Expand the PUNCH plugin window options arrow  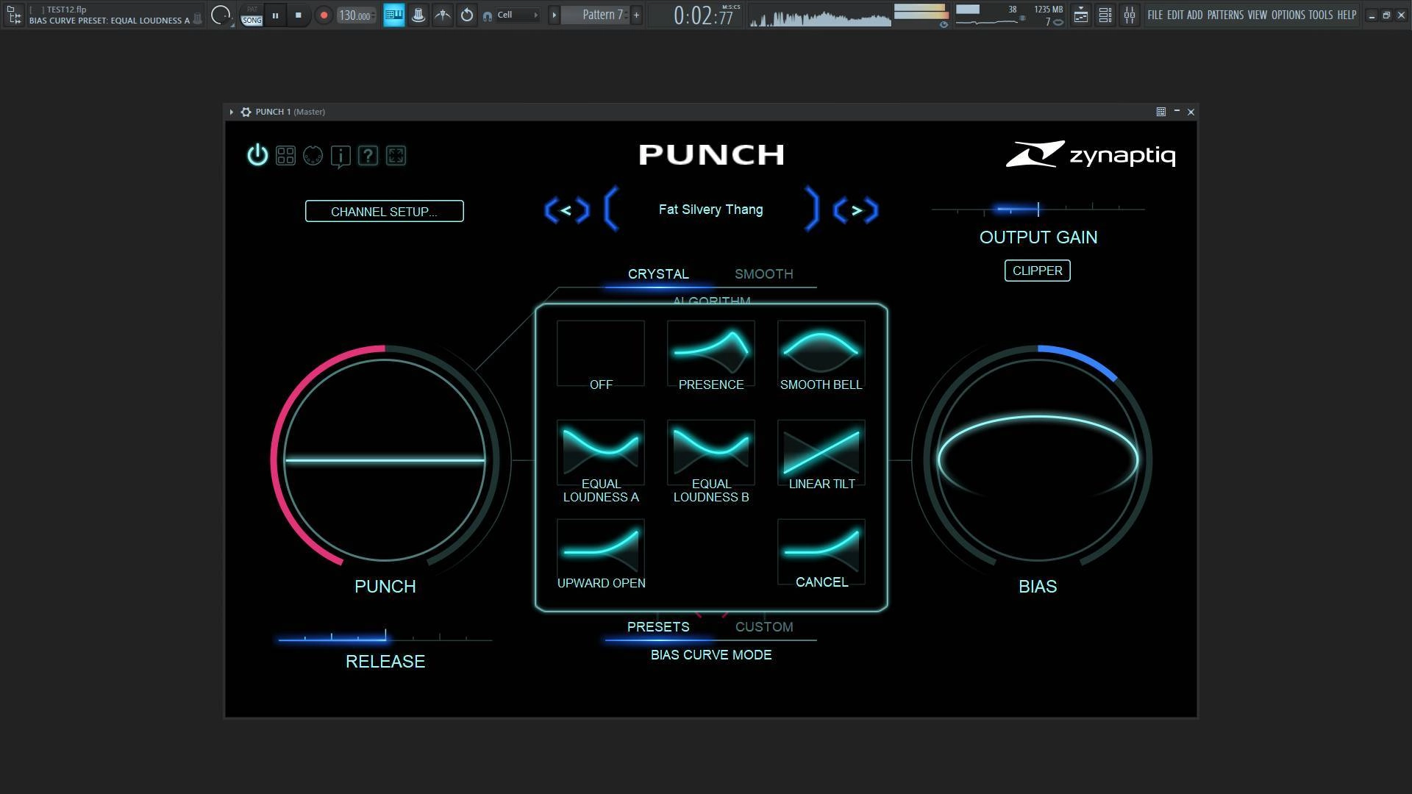[x=231, y=112]
